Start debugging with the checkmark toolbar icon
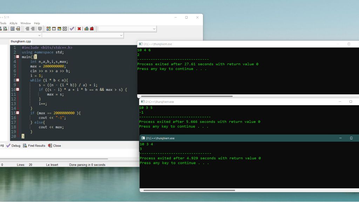 click(72, 29)
